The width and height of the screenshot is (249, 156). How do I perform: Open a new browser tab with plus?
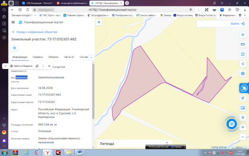tap(127, 3)
